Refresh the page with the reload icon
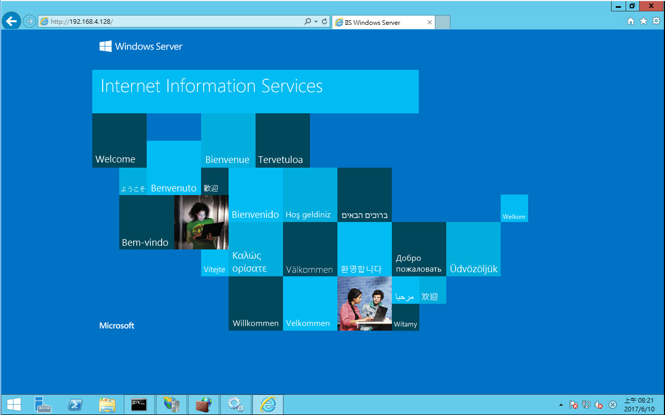The width and height of the screenshot is (665, 415). click(x=324, y=21)
